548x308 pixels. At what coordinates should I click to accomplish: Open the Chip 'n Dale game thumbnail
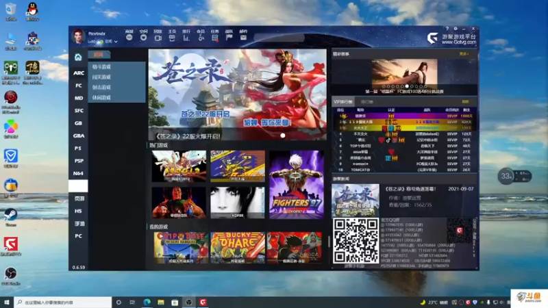coord(181,248)
